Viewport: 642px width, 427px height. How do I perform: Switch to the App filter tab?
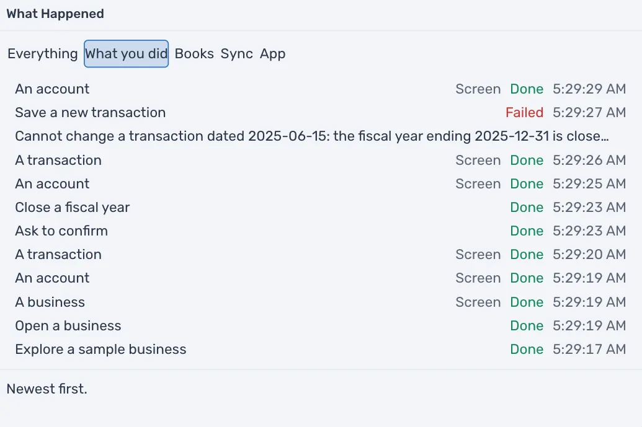tap(273, 53)
